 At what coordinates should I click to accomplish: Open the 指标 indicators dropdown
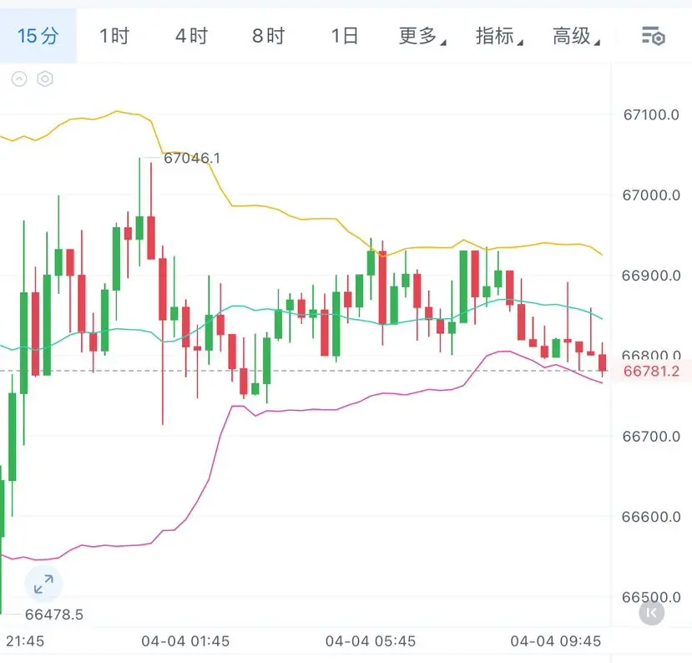499,36
